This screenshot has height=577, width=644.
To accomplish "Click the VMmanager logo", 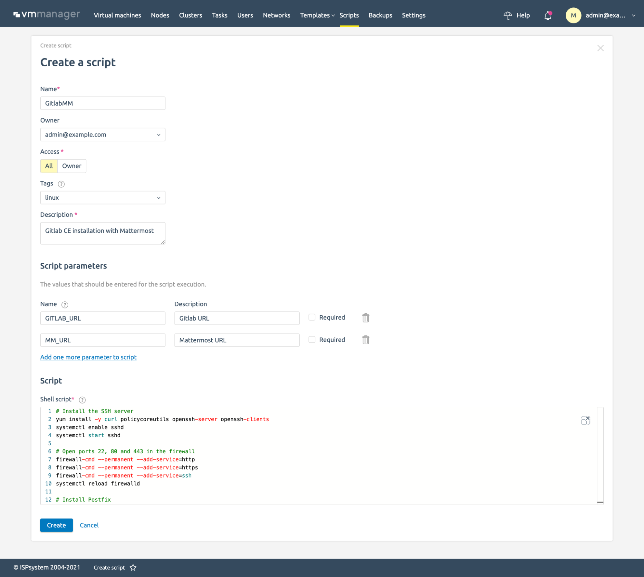I will (47, 15).
